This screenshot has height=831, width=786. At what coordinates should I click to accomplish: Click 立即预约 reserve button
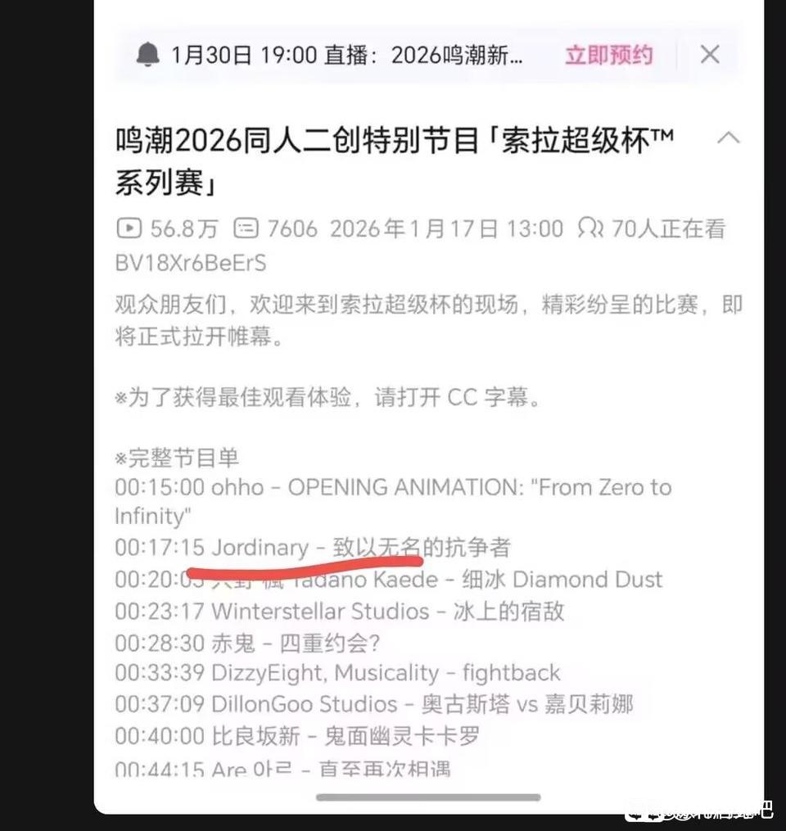click(608, 55)
